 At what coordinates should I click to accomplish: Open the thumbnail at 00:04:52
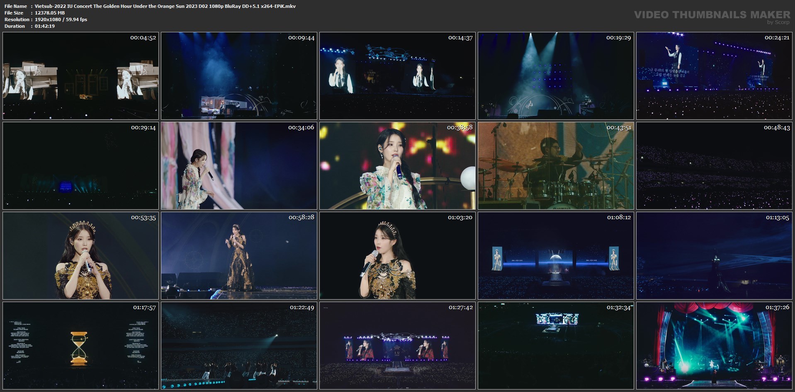click(80, 76)
